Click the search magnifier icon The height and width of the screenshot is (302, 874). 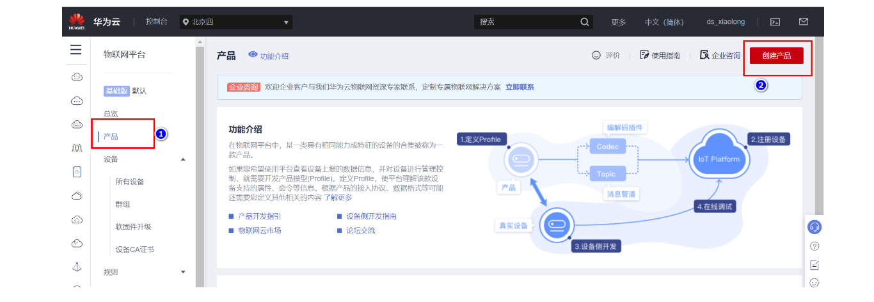coord(585,22)
